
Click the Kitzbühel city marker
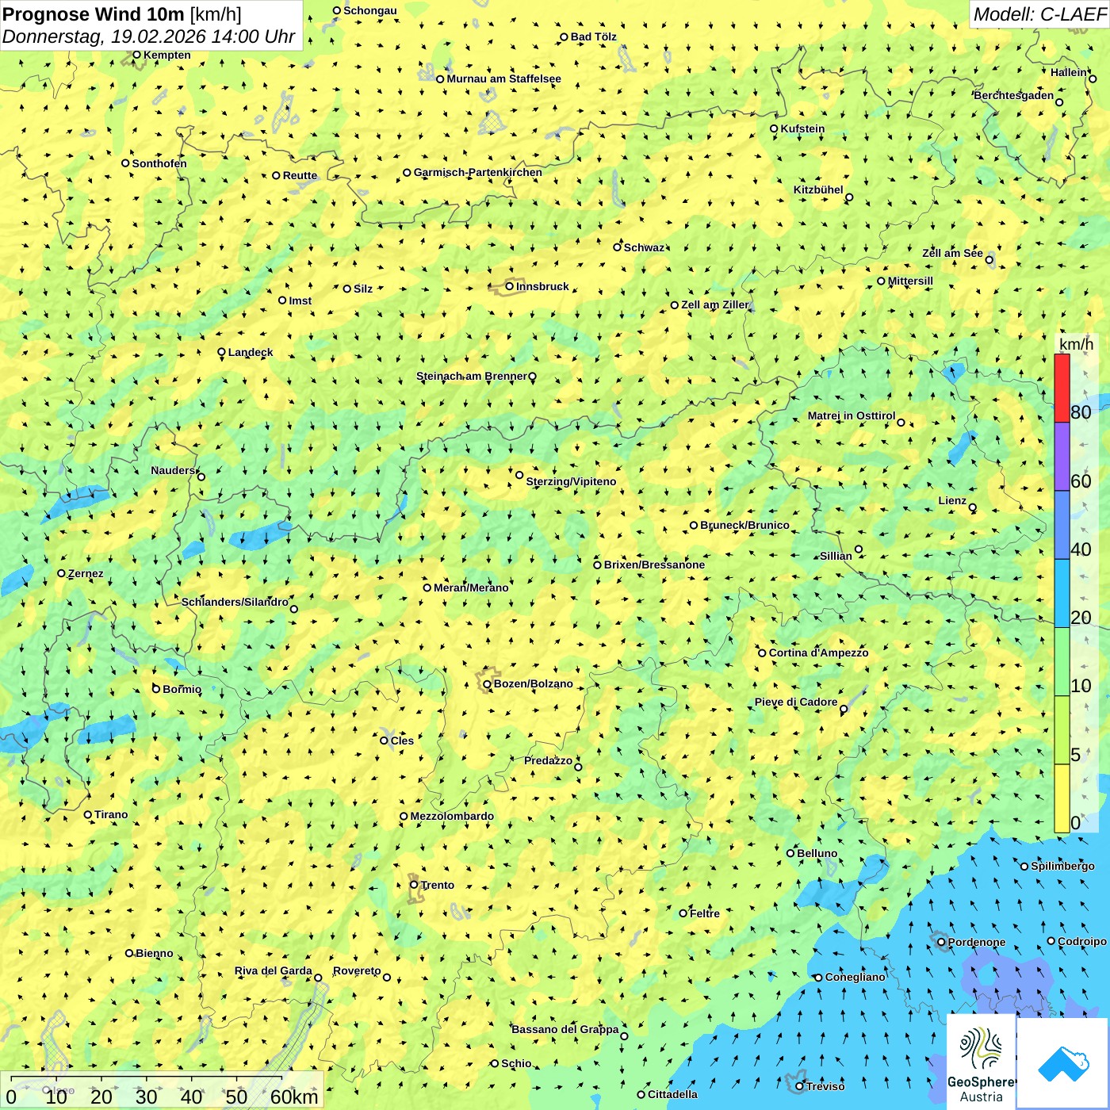point(849,197)
